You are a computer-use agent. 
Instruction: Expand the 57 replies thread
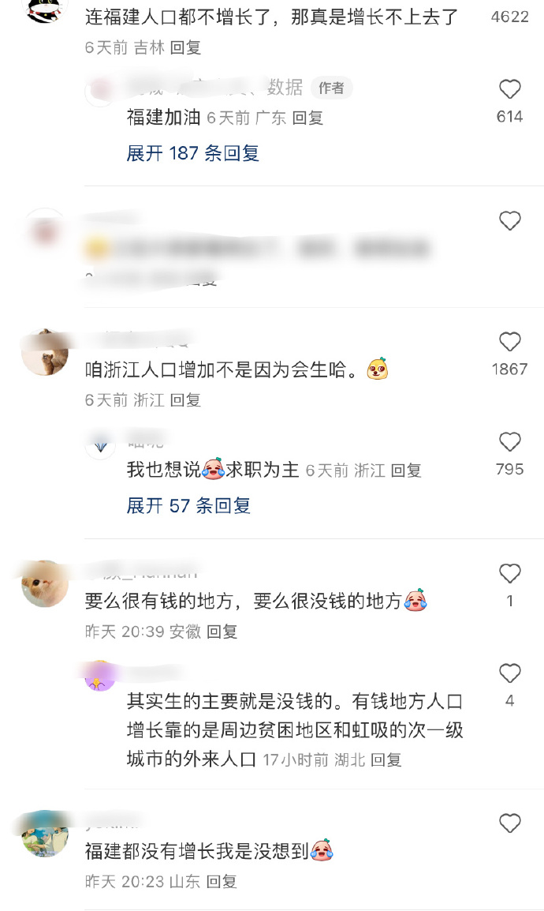(x=188, y=505)
